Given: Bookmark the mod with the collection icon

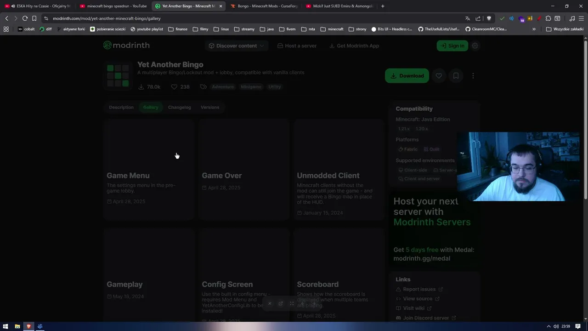Looking at the screenshot, I should [x=456, y=76].
